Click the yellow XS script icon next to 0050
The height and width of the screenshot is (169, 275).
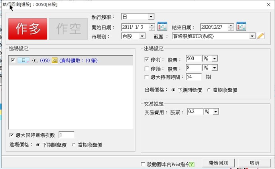coord(55,60)
